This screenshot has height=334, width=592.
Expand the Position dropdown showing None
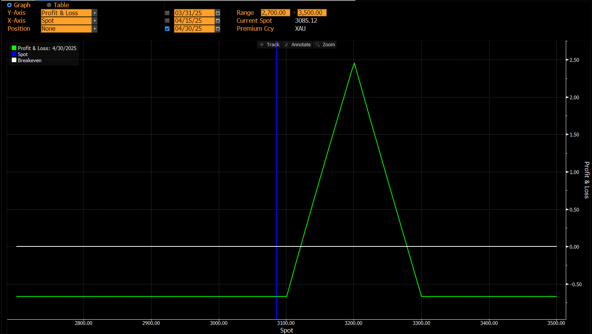click(x=95, y=29)
